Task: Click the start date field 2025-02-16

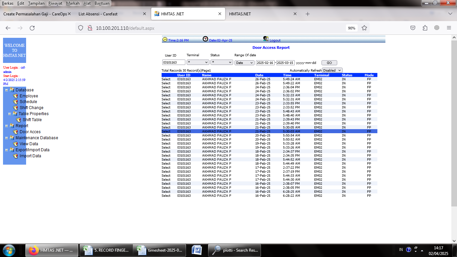Action: 265,63
